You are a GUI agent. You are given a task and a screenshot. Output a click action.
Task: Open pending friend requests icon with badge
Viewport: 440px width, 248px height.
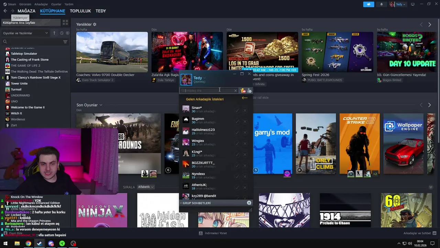tap(243, 91)
